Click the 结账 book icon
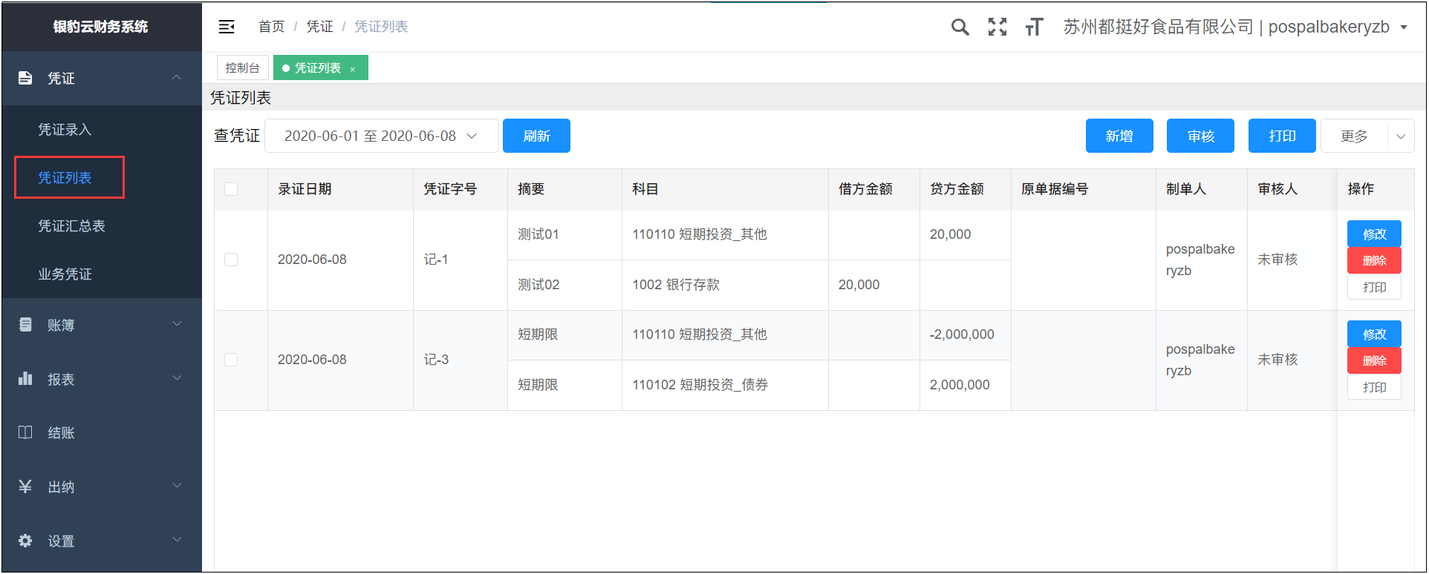The height and width of the screenshot is (574, 1429). pos(25,432)
